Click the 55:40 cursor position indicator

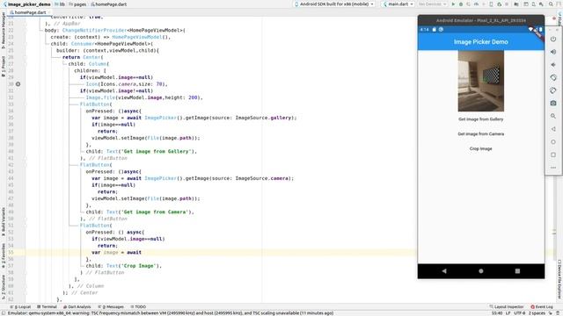(497, 313)
